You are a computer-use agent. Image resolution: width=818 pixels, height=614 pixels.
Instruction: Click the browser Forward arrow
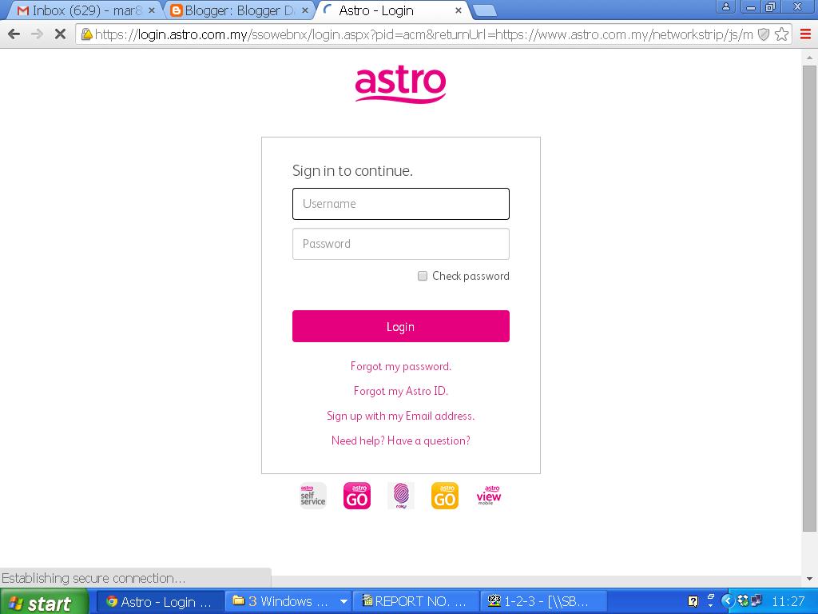click(x=37, y=34)
